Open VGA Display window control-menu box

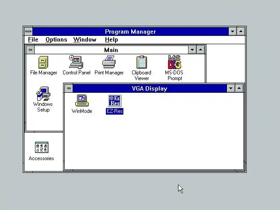click(x=69, y=88)
